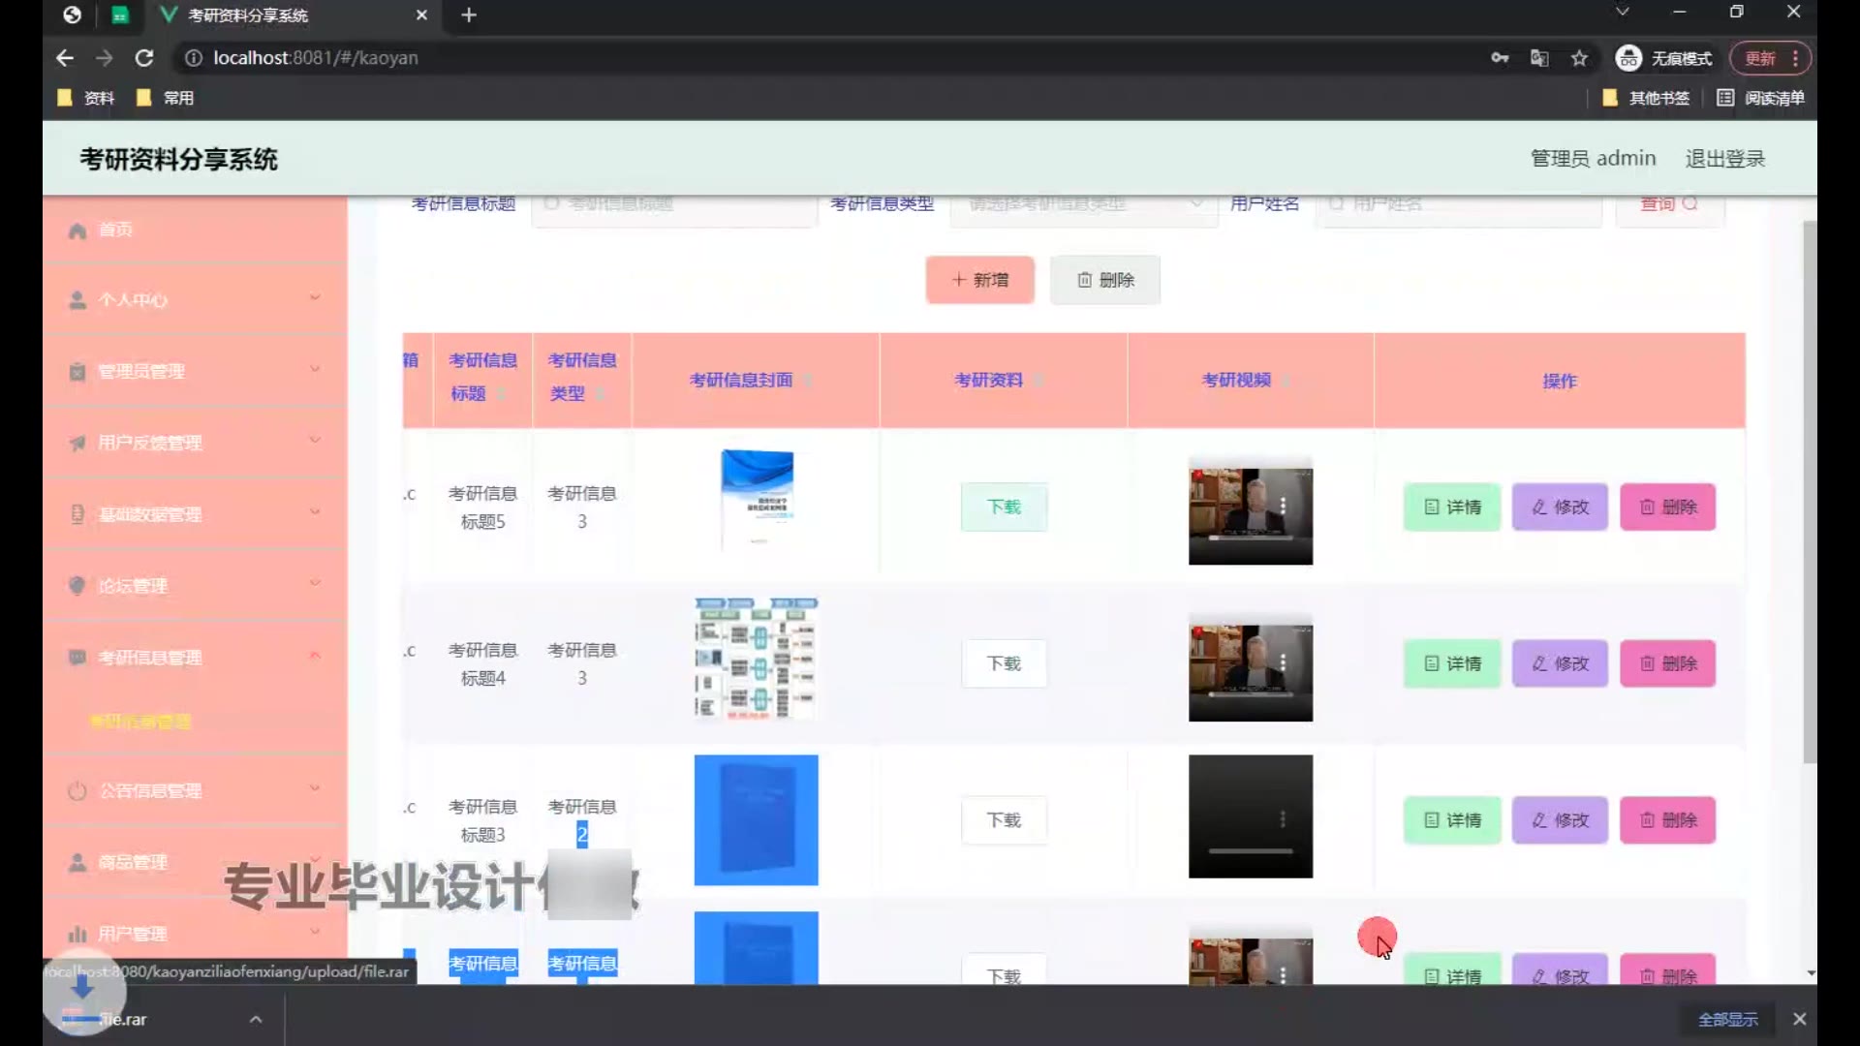Click 退出登录 to log out

(x=1724, y=159)
